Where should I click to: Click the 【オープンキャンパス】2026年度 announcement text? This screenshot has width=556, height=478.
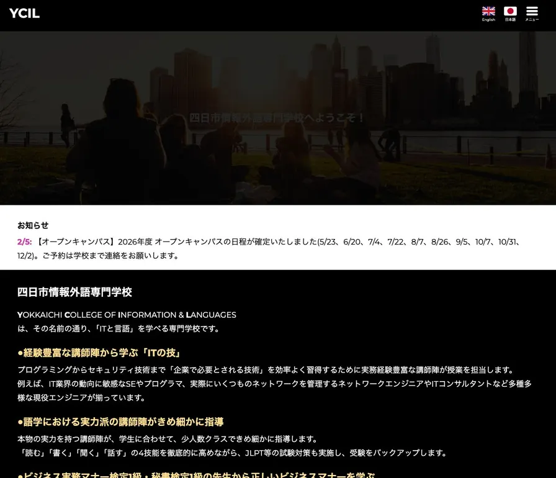pos(269,248)
